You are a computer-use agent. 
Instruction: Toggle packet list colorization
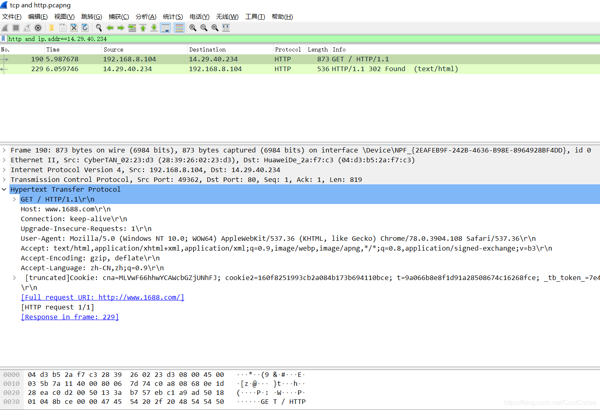point(179,28)
